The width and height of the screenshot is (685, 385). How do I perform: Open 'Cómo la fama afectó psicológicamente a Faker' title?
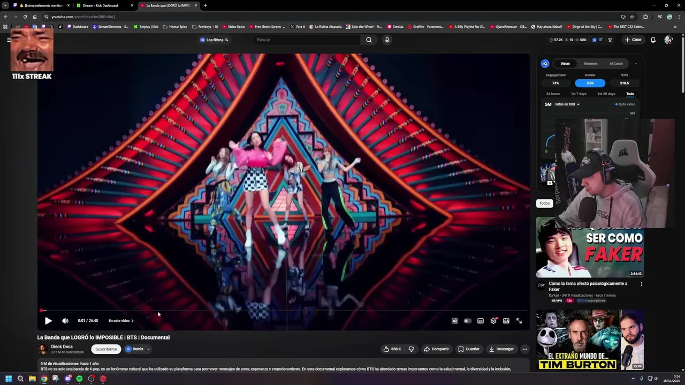(588, 287)
